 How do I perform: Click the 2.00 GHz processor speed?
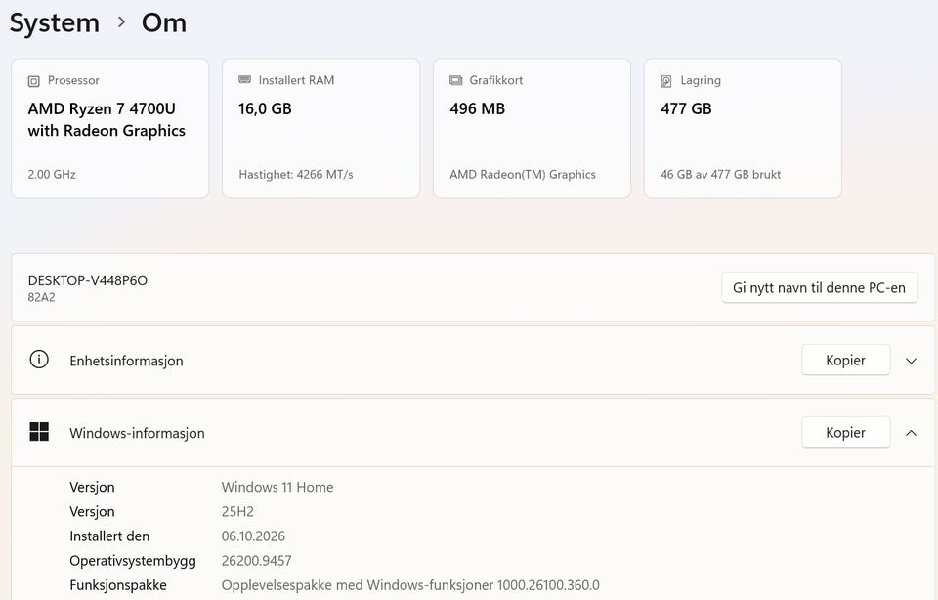click(52, 175)
